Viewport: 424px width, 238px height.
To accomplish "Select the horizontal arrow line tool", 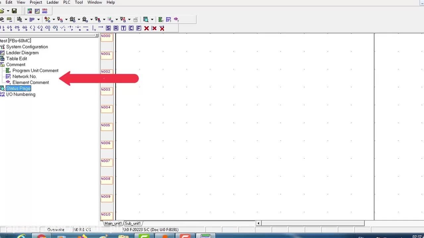I will click(101, 28).
